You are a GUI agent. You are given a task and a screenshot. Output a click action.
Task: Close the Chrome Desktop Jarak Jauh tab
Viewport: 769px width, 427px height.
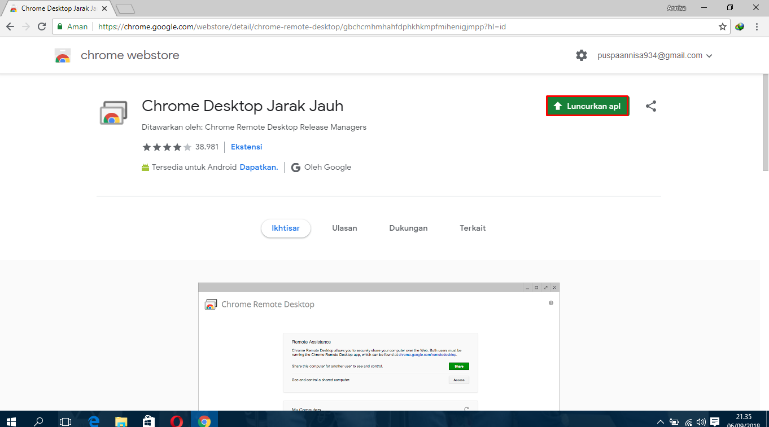tap(104, 8)
